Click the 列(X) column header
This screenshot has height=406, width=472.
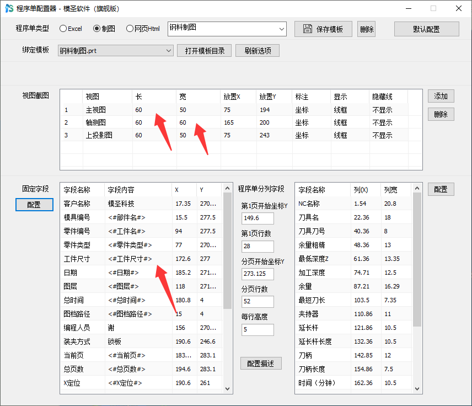pos(366,190)
